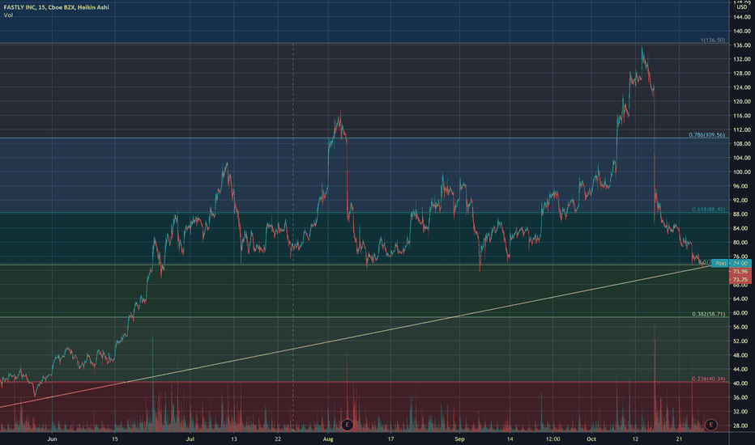Click the Post 74.00 price label

point(731,263)
